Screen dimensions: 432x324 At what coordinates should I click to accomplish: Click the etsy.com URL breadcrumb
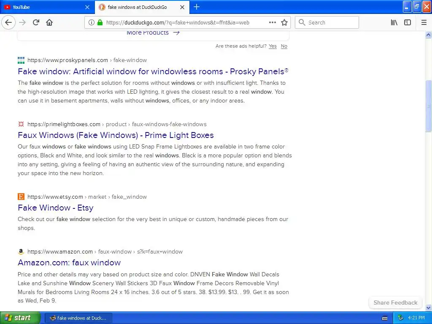(87, 197)
